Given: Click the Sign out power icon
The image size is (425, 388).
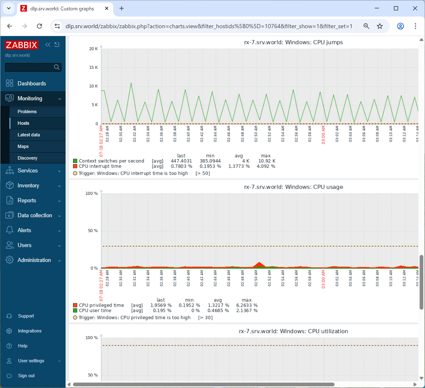Looking at the screenshot, I should point(9,376).
